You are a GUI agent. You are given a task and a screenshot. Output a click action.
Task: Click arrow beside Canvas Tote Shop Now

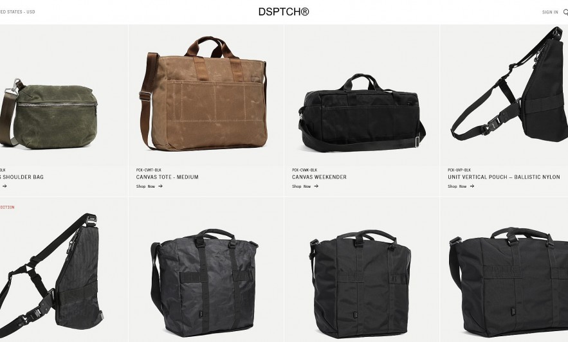[160, 186]
